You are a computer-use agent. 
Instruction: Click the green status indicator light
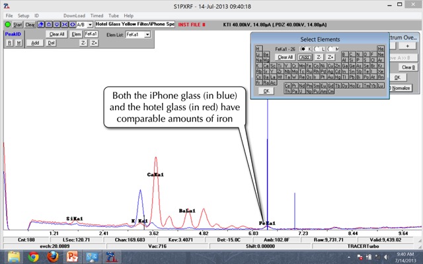(x=7, y=24)
